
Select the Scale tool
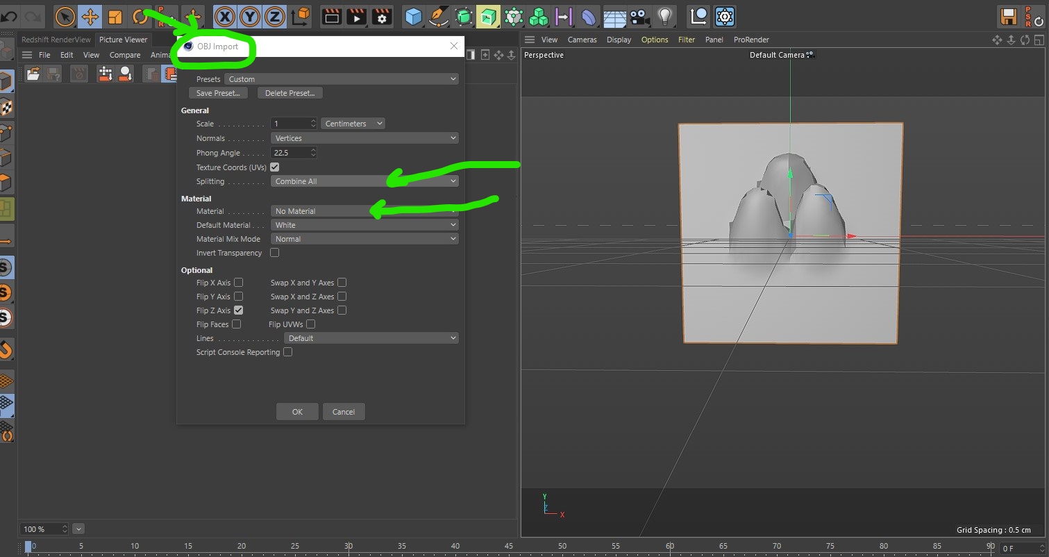pyautogui.click(x=115, y=16)
